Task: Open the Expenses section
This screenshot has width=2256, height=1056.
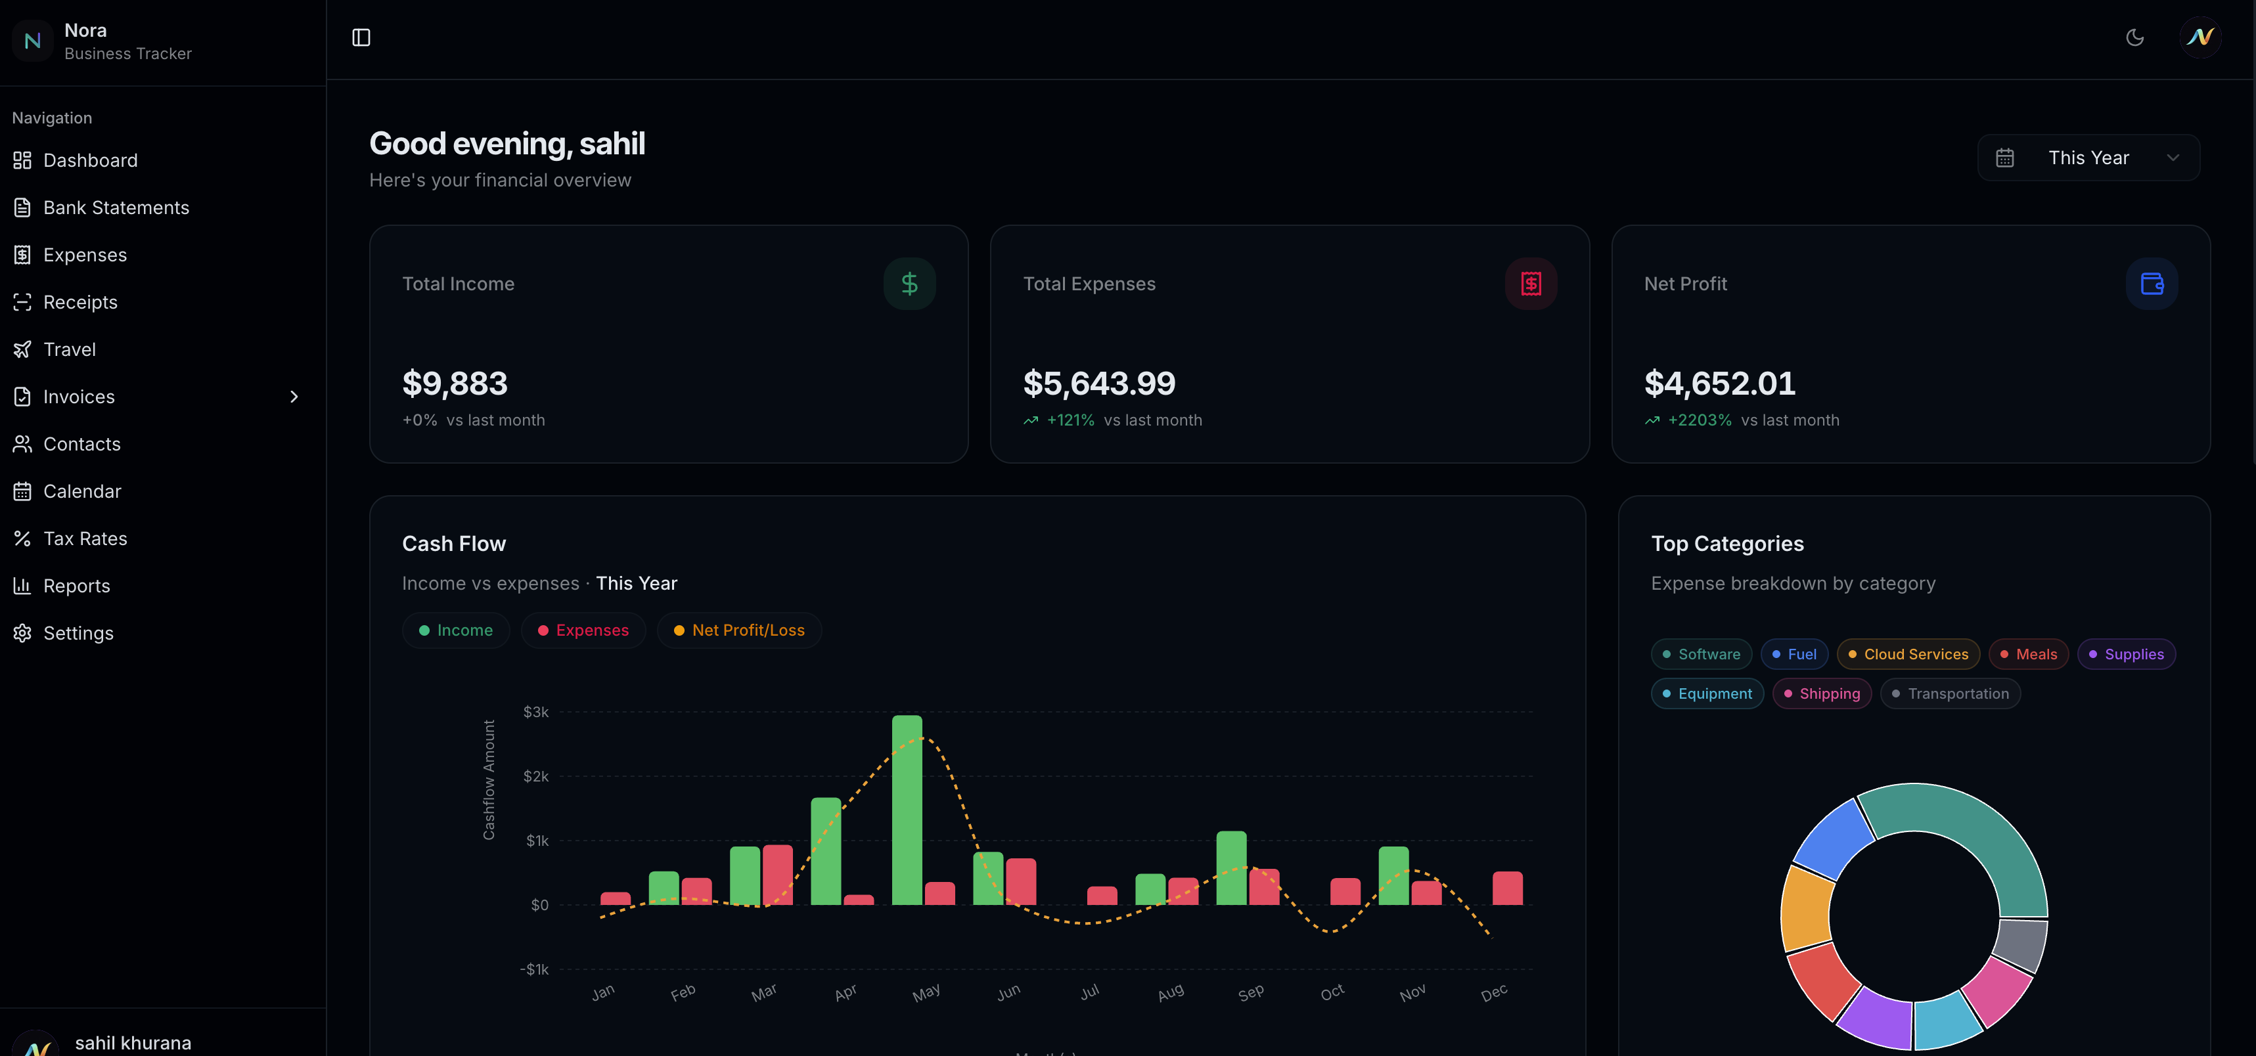Action: pyautogui.click(x=85, y=255)
